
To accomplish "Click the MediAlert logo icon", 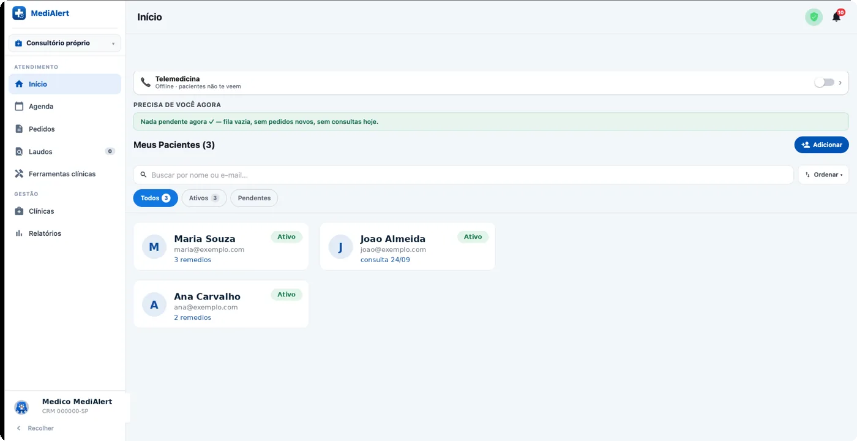I will [x=19, y=13].
